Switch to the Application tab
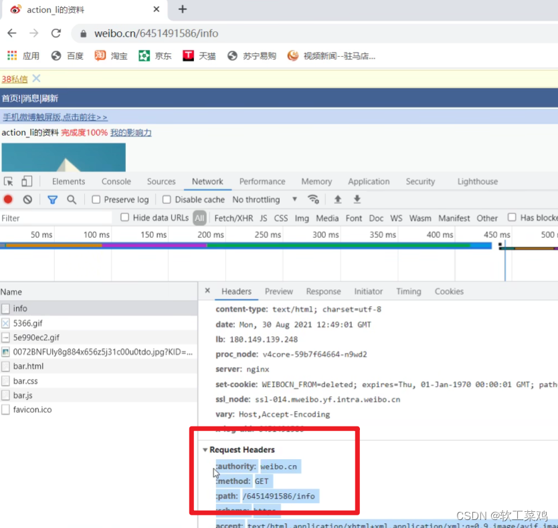Screen dimensions: 558x528 [369, 181]
